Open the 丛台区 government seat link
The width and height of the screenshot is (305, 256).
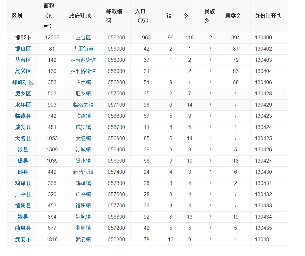click(x=83, y=37)
